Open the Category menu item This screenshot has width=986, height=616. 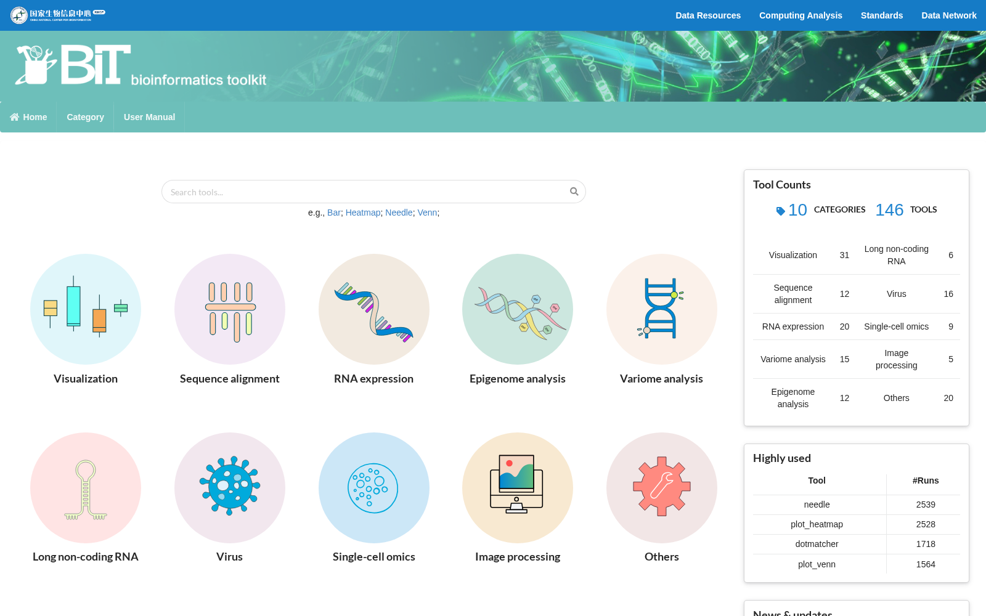pos(85,117)
